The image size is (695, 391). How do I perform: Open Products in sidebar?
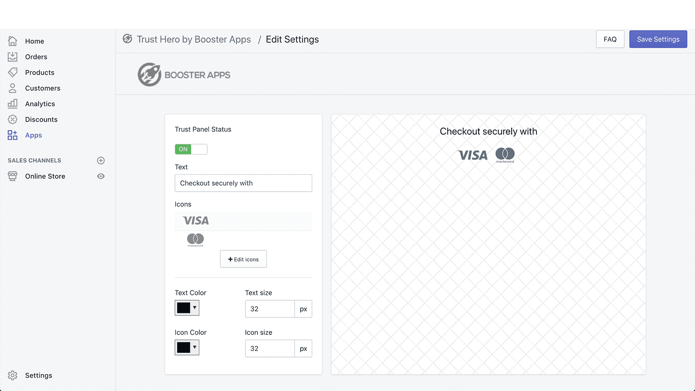[x=40, y=73]
